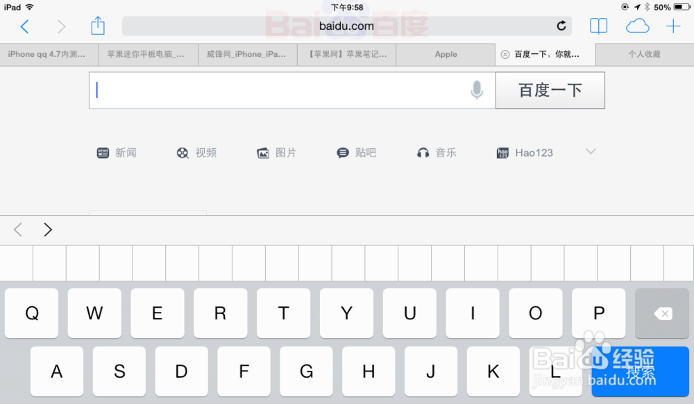Tap keyboard bar previous field arrow
694x404 pixels.
point(18,230)
